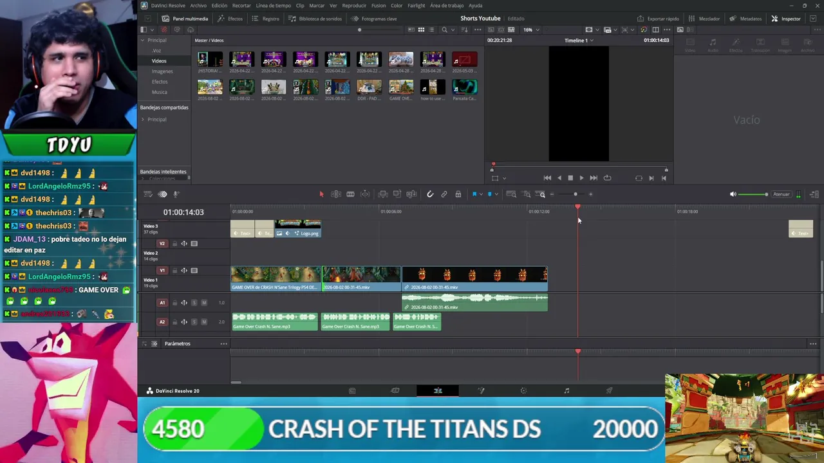Open the Archivo menu
The image size is (824, 463).
198,6
